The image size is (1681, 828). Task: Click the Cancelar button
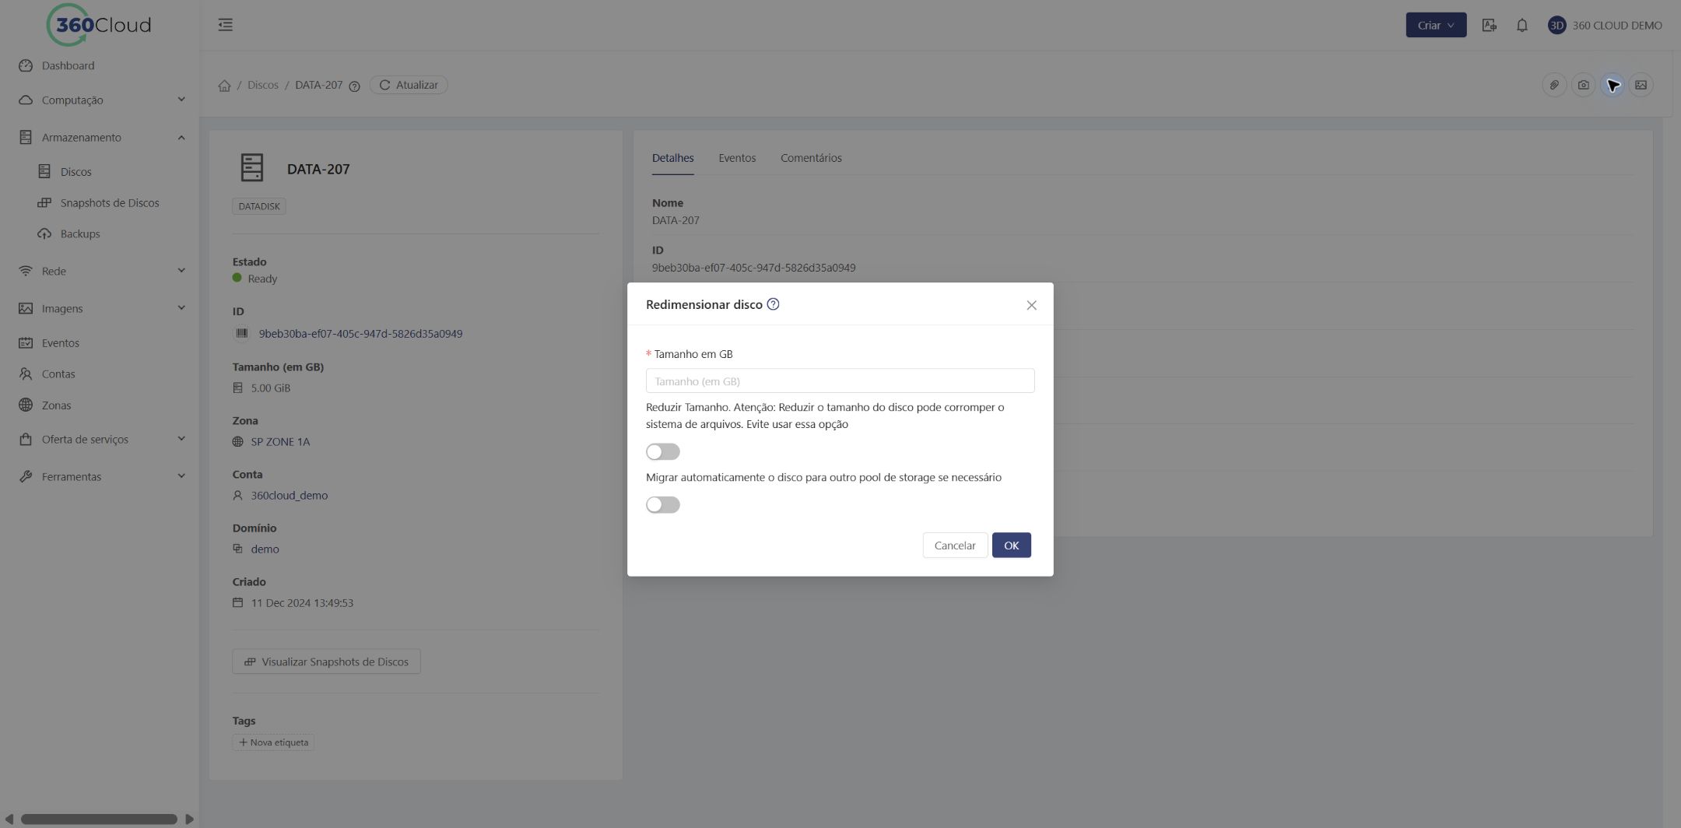[955, 546]
